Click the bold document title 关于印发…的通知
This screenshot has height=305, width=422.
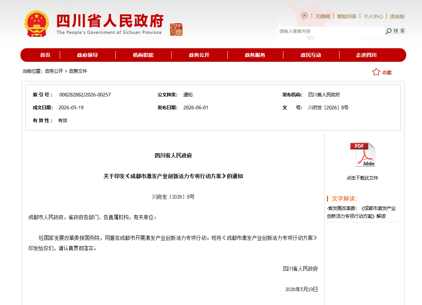pos(173,176)
